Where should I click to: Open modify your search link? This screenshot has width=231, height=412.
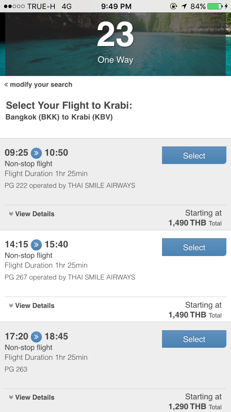(x=41, y=85)
